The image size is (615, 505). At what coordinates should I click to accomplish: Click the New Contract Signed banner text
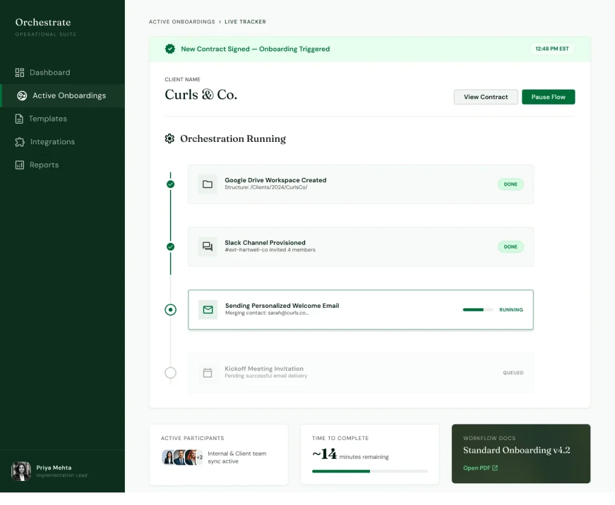[x=255, y=49]
